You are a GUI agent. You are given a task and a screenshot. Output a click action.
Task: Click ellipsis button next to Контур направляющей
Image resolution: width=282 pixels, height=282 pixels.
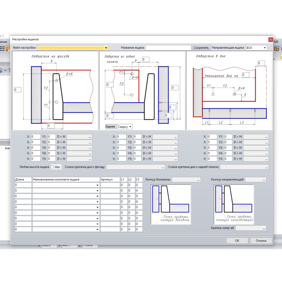[264, 180]
